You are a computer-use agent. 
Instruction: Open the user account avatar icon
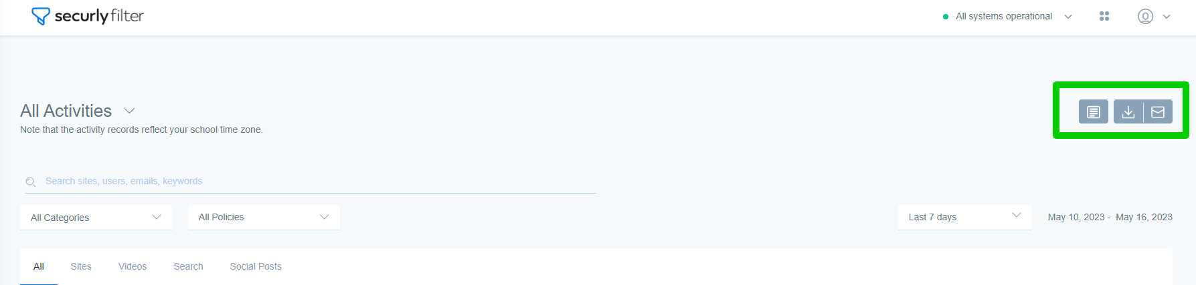point(1145,17)
